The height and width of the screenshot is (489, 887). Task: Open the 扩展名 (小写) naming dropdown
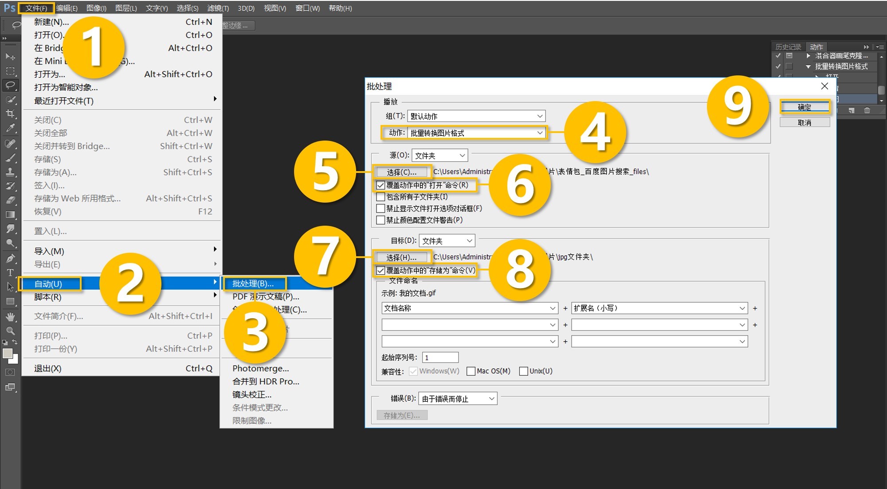pyautogui.click(x=659, y=308)
